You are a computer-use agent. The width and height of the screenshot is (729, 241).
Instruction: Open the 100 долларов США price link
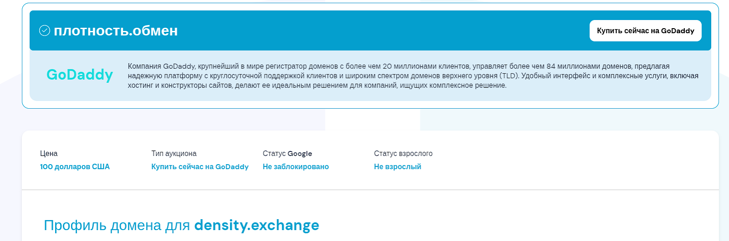coord(75,167)
